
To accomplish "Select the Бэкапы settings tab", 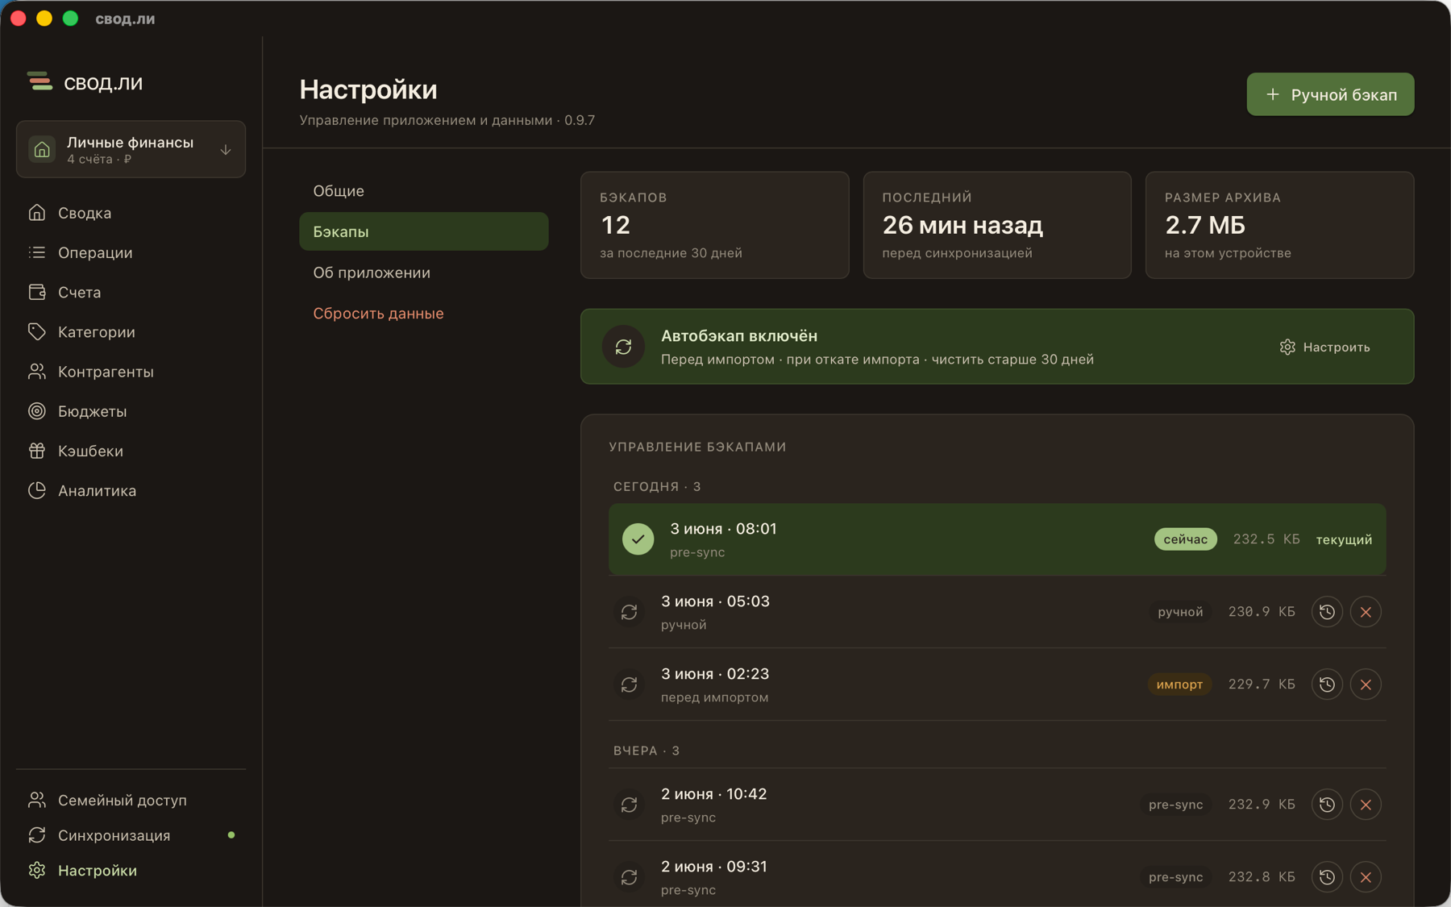I will 423,231.
